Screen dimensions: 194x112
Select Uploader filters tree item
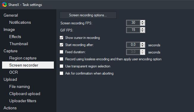[23, 101]
